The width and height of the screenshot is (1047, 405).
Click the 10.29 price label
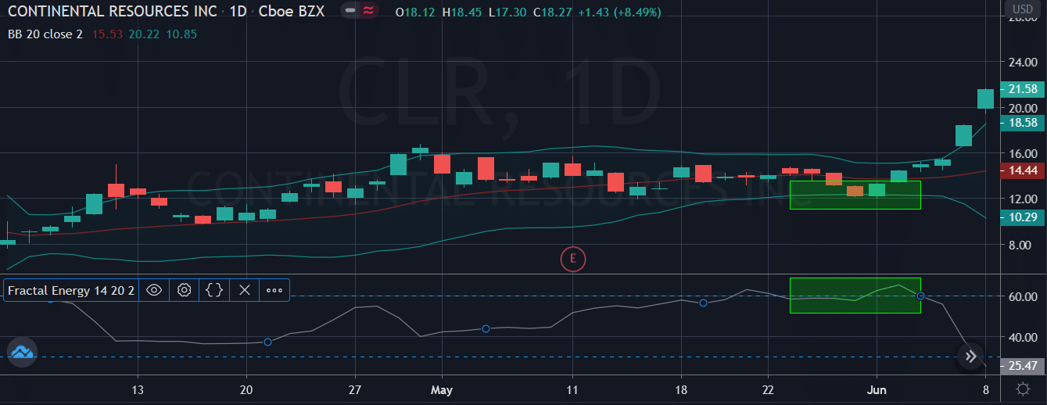click(x=1023, y=217)
